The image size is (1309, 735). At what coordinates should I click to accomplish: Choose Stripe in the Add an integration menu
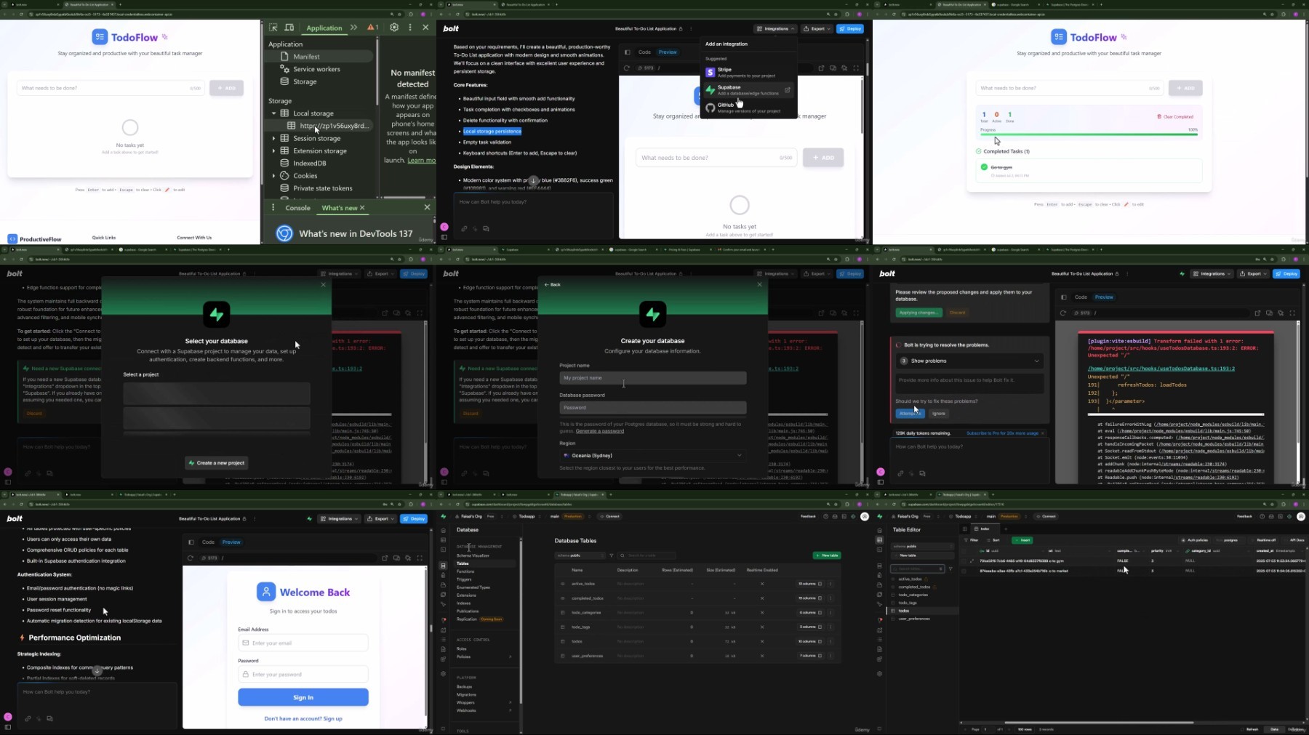click(x=748, y=72)
